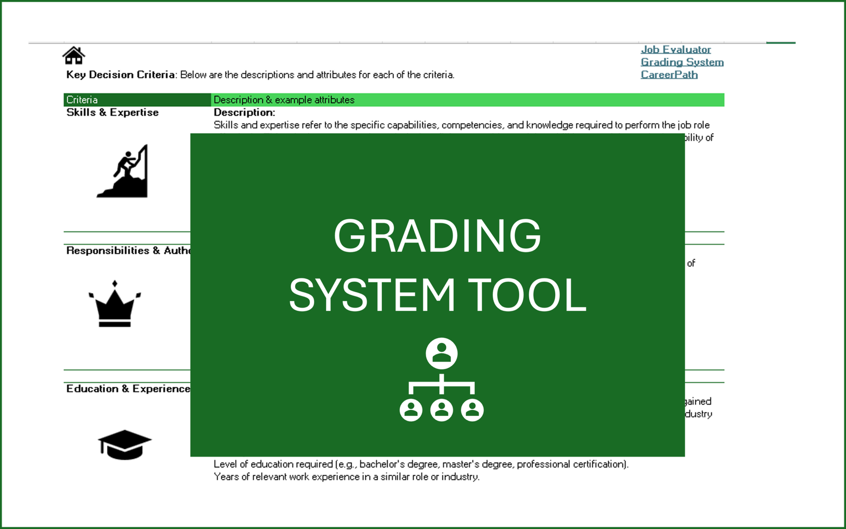
Task: Click the bottom-left person in org chart
Action: click(x=411, y=410)
